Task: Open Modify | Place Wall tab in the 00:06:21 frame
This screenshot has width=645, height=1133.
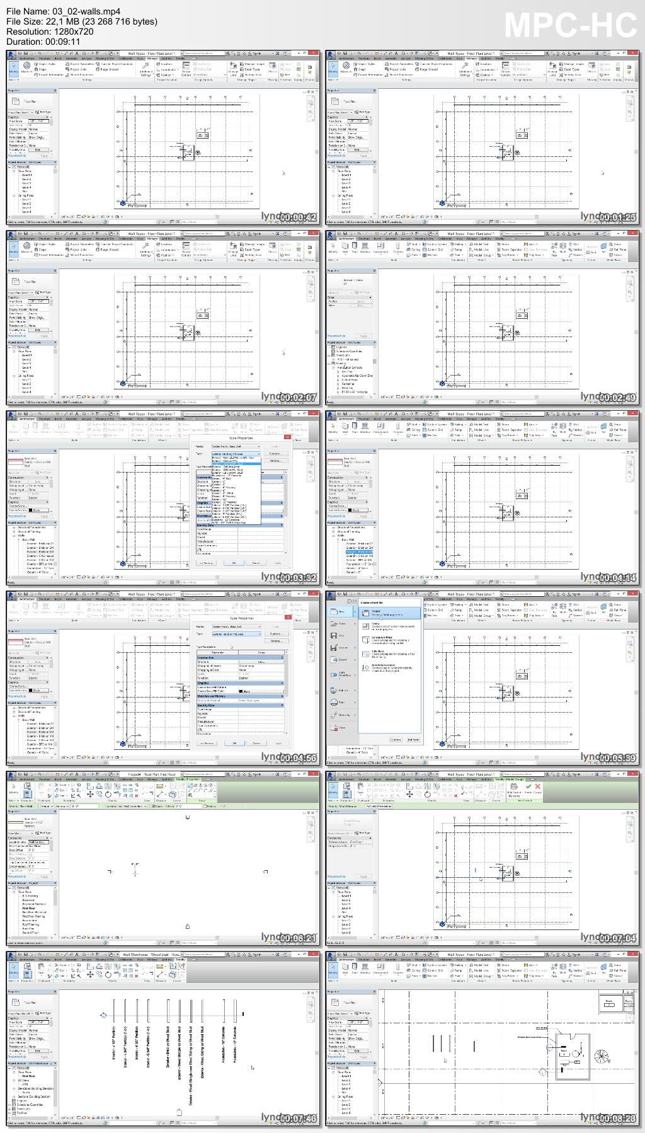Action: [x=188, y=779]
